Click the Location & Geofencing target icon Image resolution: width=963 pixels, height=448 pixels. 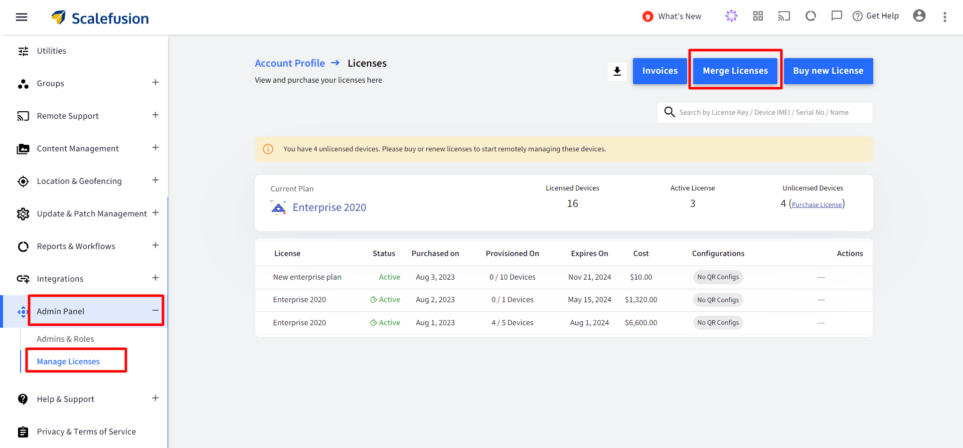[23, 181]
